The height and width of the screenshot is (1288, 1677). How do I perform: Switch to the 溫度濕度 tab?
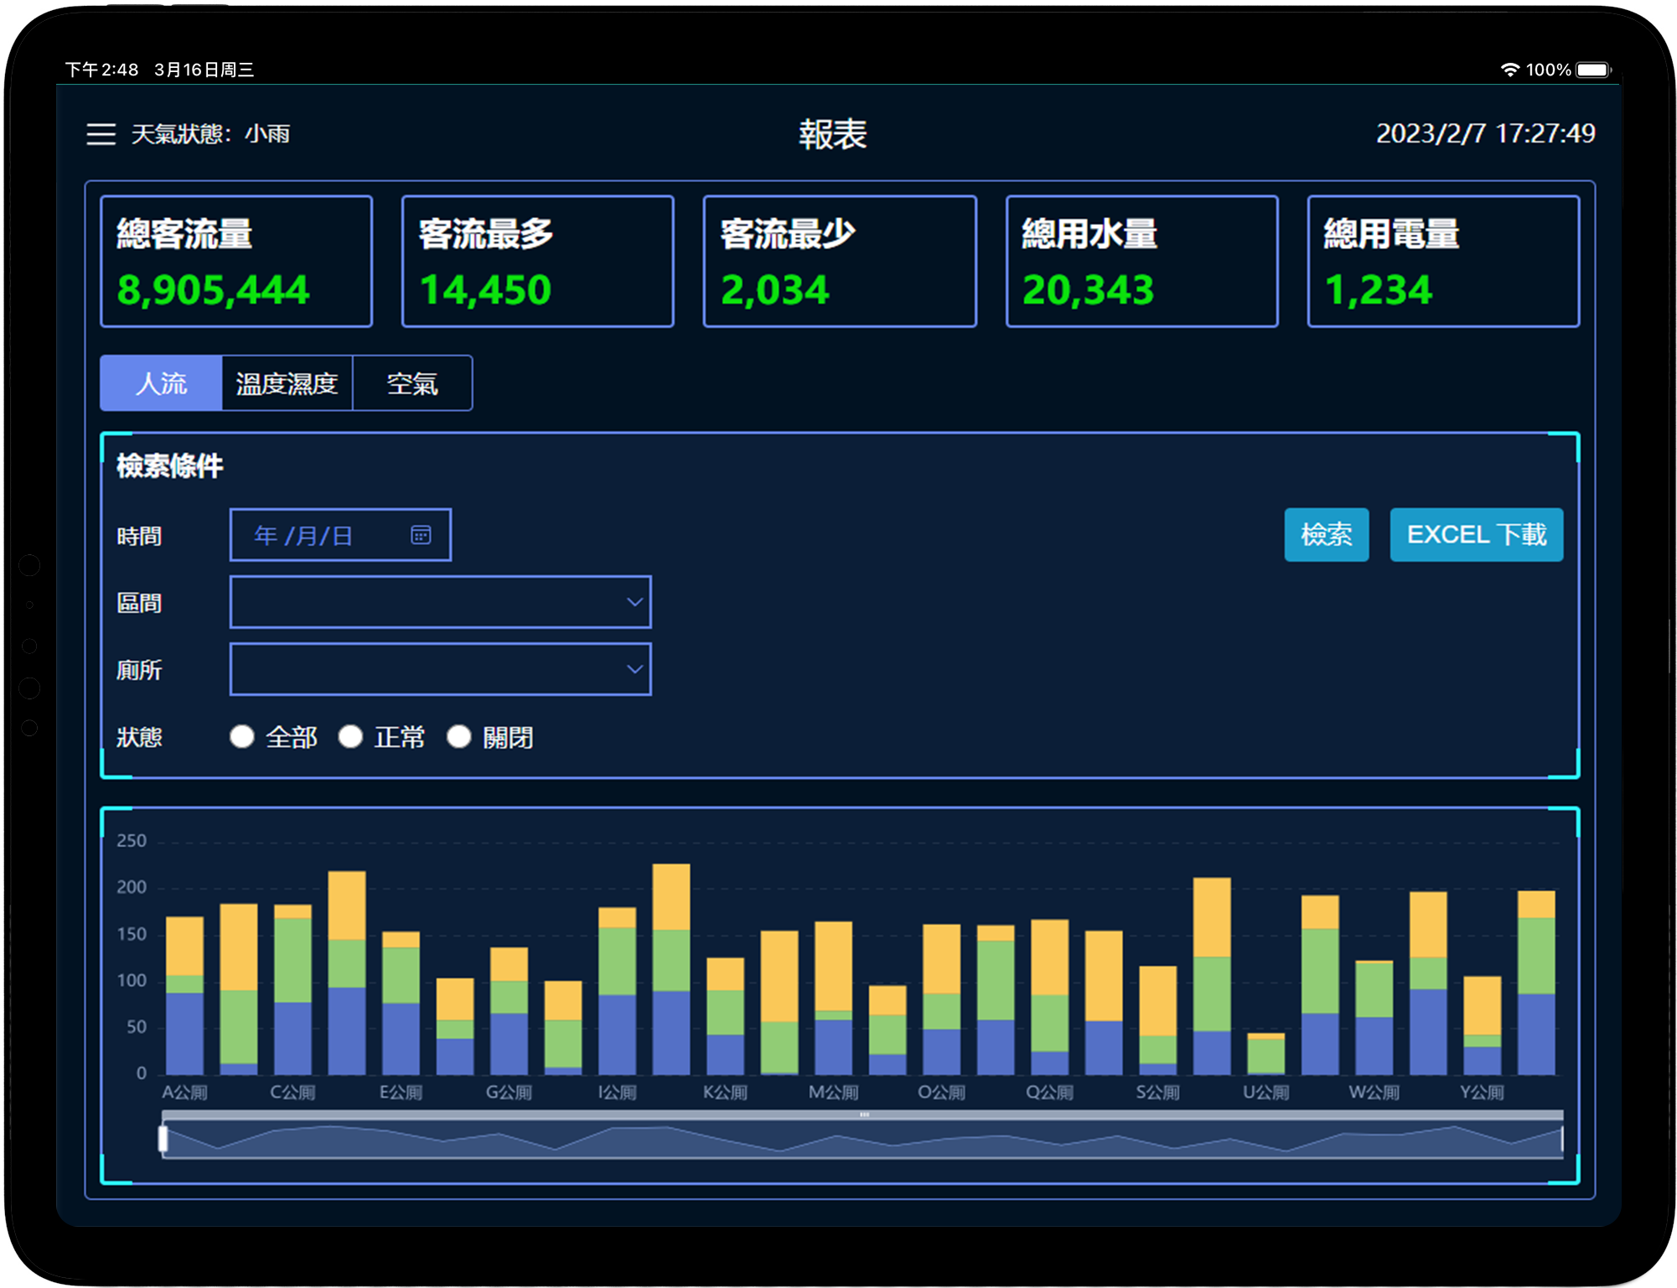287,383
